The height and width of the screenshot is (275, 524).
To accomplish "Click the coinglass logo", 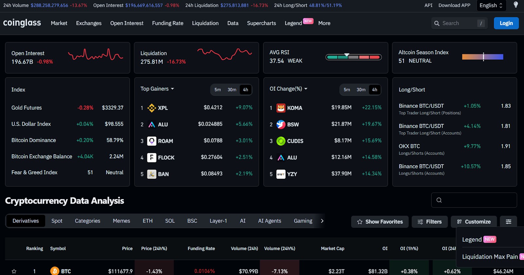I will tap(22, 23).
